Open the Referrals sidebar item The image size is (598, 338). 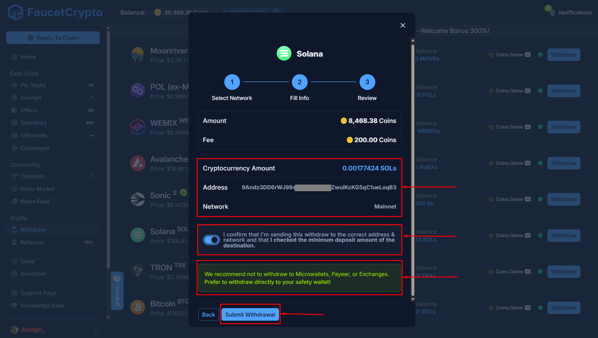point(53,242)
